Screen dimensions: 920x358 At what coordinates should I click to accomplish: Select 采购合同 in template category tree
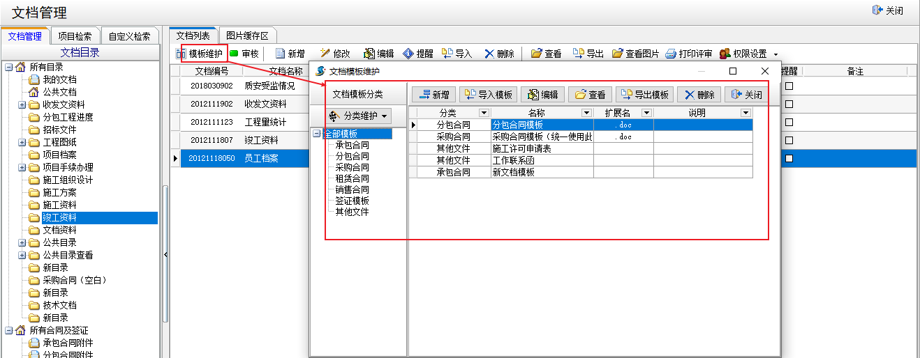[x=352, y=167]
